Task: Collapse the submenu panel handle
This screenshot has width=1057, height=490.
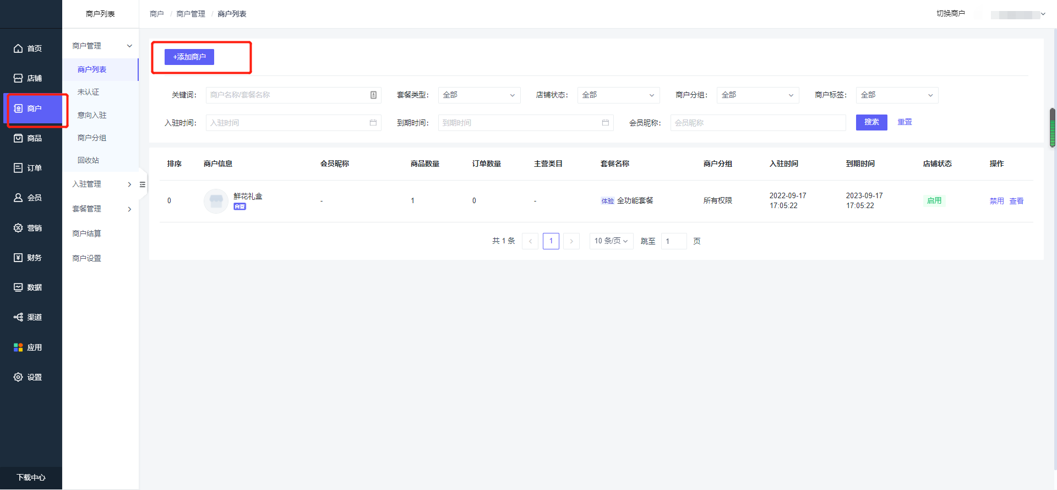Action: (x=143, y=184)
